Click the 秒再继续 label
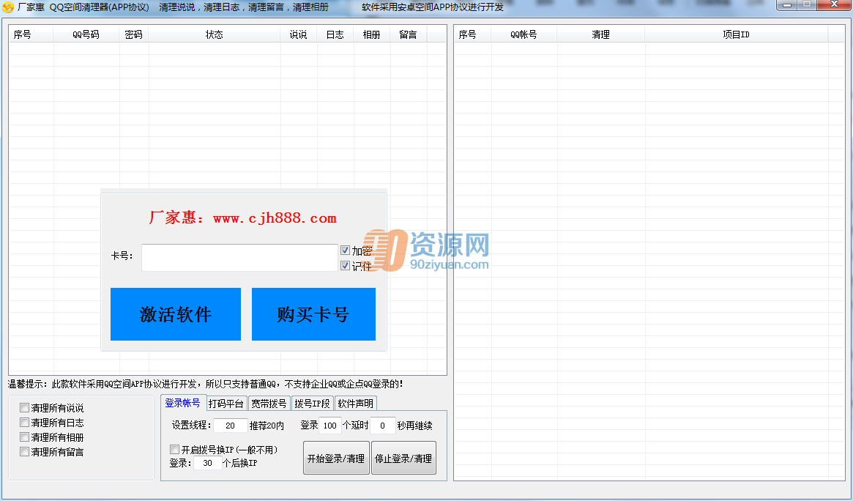Viewport: 853px width, 501px height. click(x=414, y=426)
